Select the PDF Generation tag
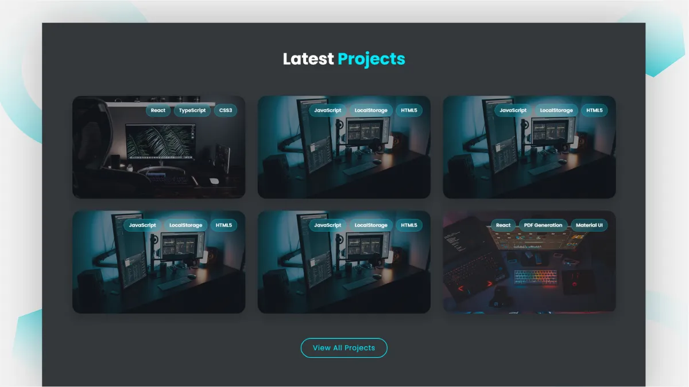This screenshot has height=387, width=689. point(543,225)
